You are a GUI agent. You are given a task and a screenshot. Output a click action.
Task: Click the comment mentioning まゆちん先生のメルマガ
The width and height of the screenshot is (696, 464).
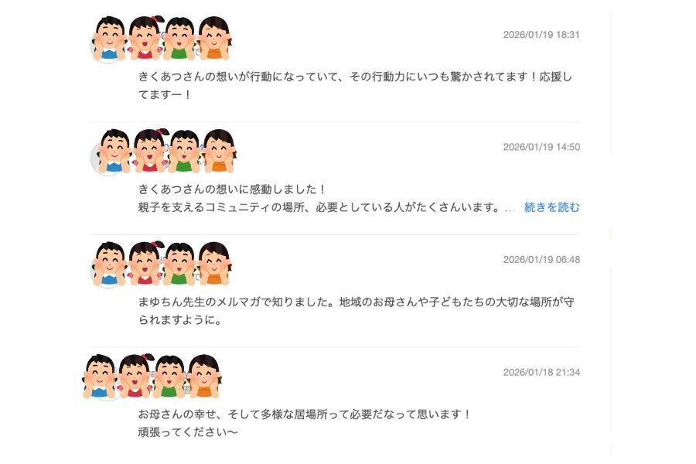click(x=356, y=311)
